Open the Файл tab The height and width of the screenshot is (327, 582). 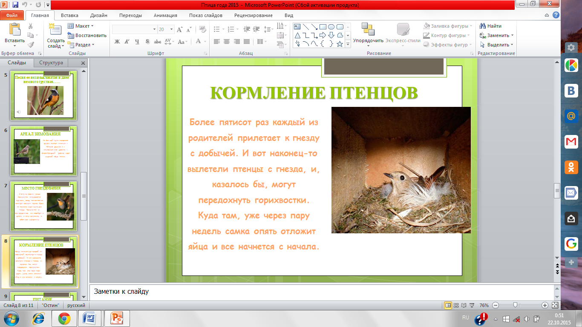(x=12, y=15)
